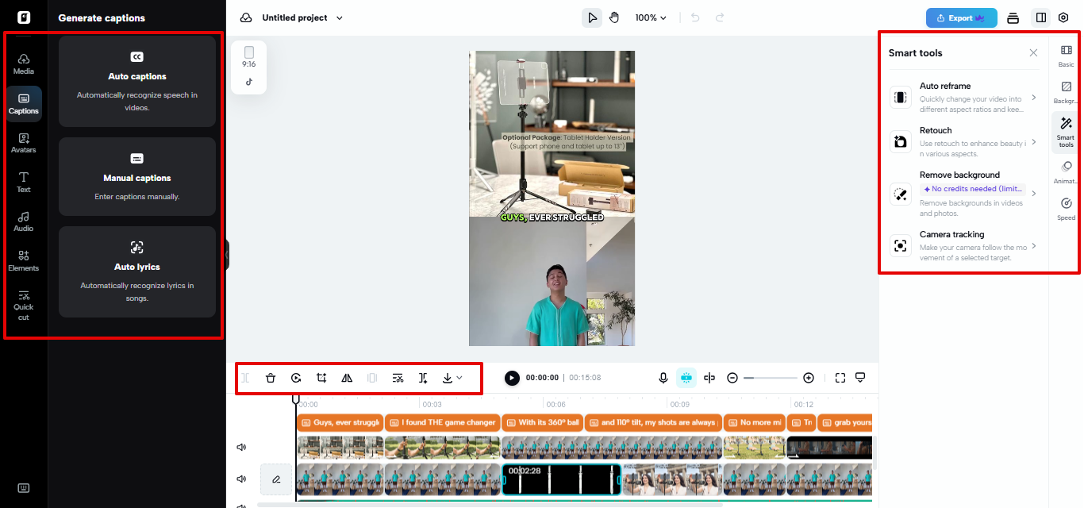
Task: Open the zoom level 100% dropdown
Action: [650, 17]
